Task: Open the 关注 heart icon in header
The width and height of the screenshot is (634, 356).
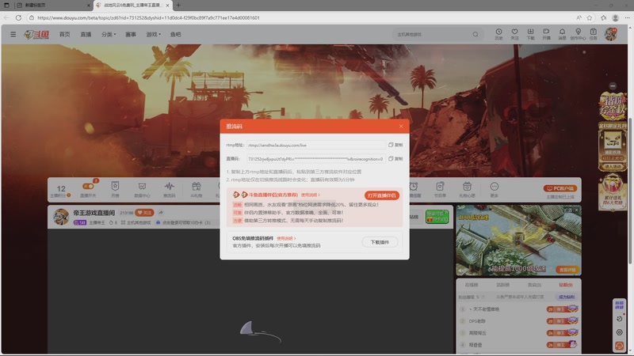Action: (514, 34)
